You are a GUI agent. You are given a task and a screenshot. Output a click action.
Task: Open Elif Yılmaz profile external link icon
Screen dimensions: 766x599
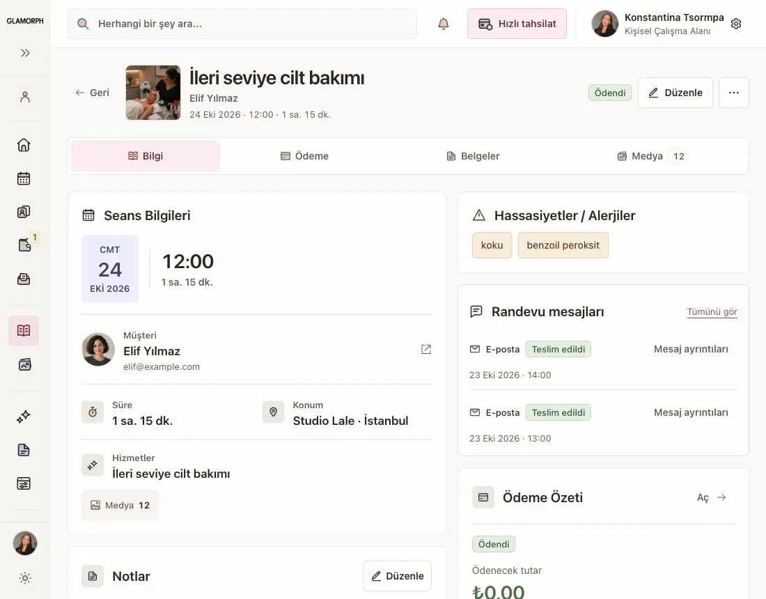pos(426,350)
